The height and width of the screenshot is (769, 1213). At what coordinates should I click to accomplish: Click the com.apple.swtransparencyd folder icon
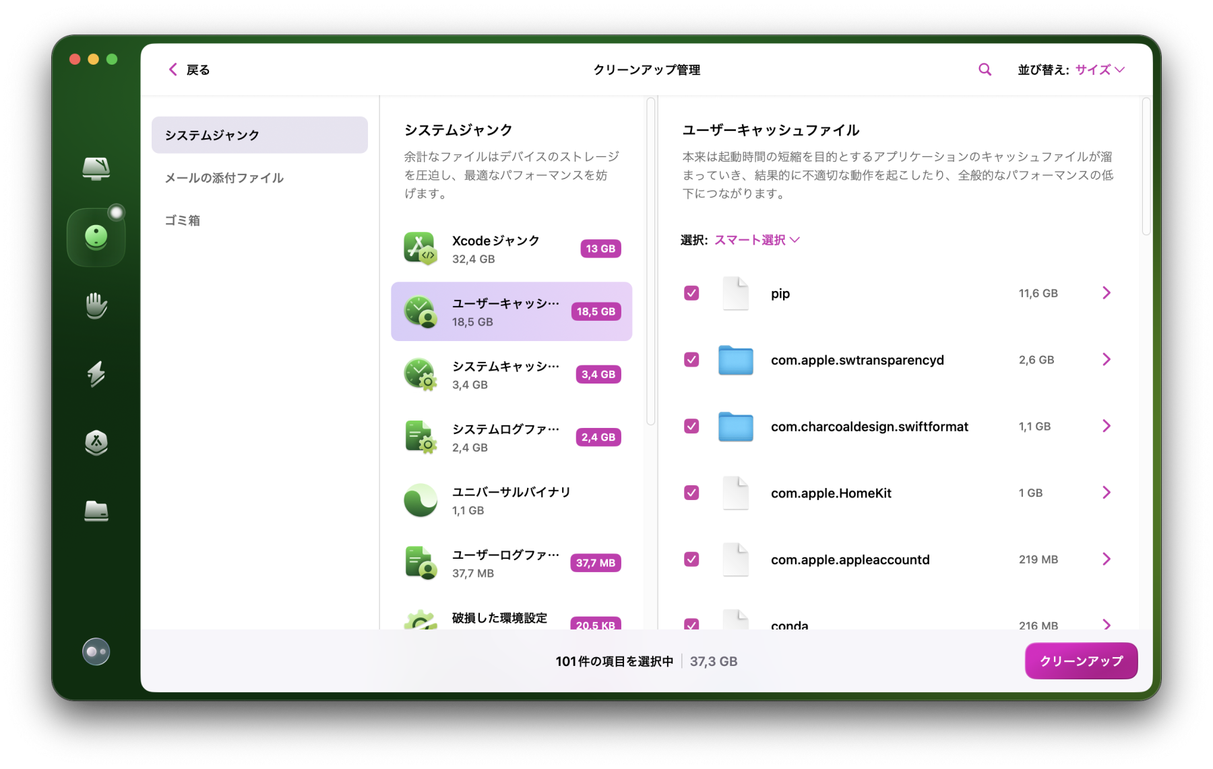[x=736, y=360]
